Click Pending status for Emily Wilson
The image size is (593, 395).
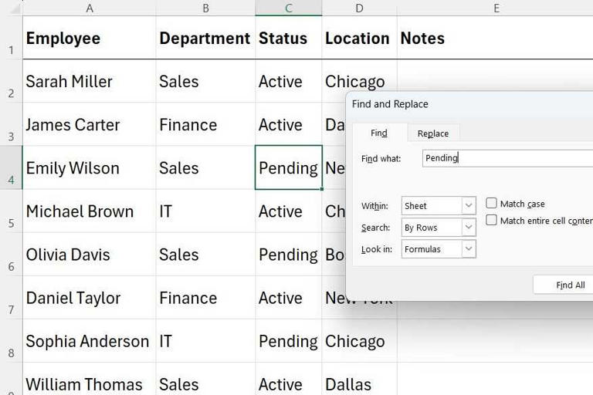(289, 167)
